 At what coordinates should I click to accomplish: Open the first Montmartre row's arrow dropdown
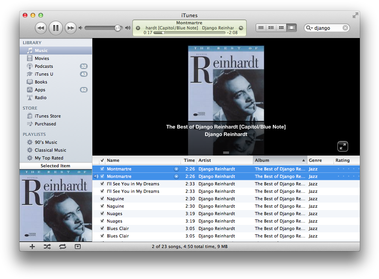[177, 169]
